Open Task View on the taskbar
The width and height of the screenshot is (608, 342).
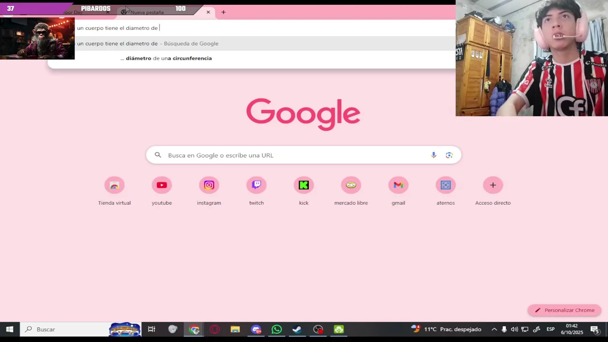152,329
